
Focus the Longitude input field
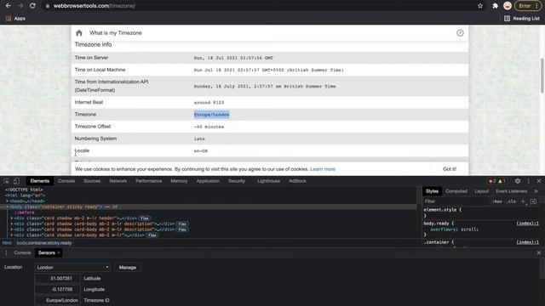point(57,289)
